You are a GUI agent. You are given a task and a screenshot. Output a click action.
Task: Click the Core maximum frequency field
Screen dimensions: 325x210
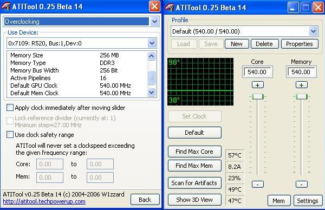click(x=100, y=164)
